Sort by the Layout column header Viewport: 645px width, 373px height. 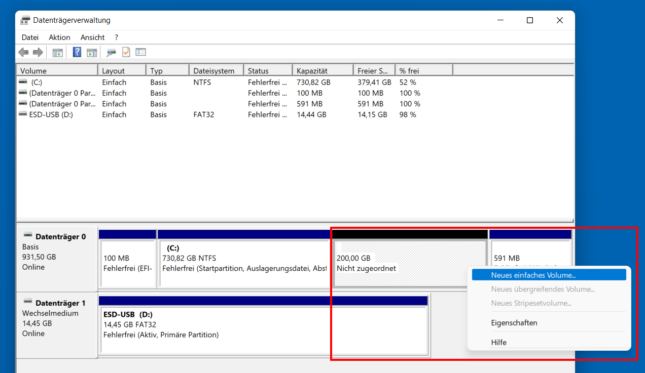[122, 71]
